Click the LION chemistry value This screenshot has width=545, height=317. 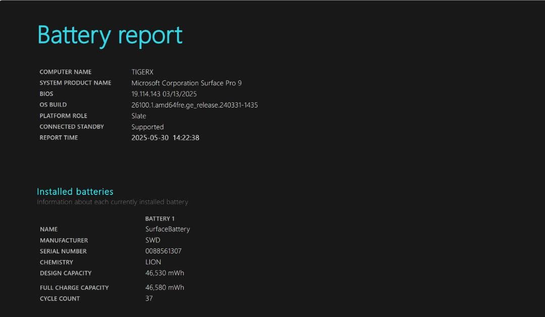(152, 262)
